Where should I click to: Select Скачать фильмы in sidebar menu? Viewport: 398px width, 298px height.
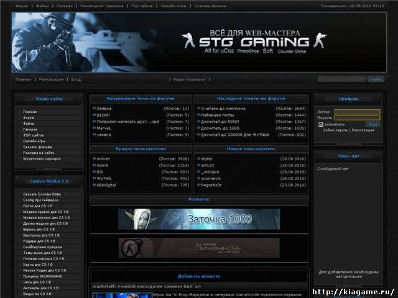[37, 147]
